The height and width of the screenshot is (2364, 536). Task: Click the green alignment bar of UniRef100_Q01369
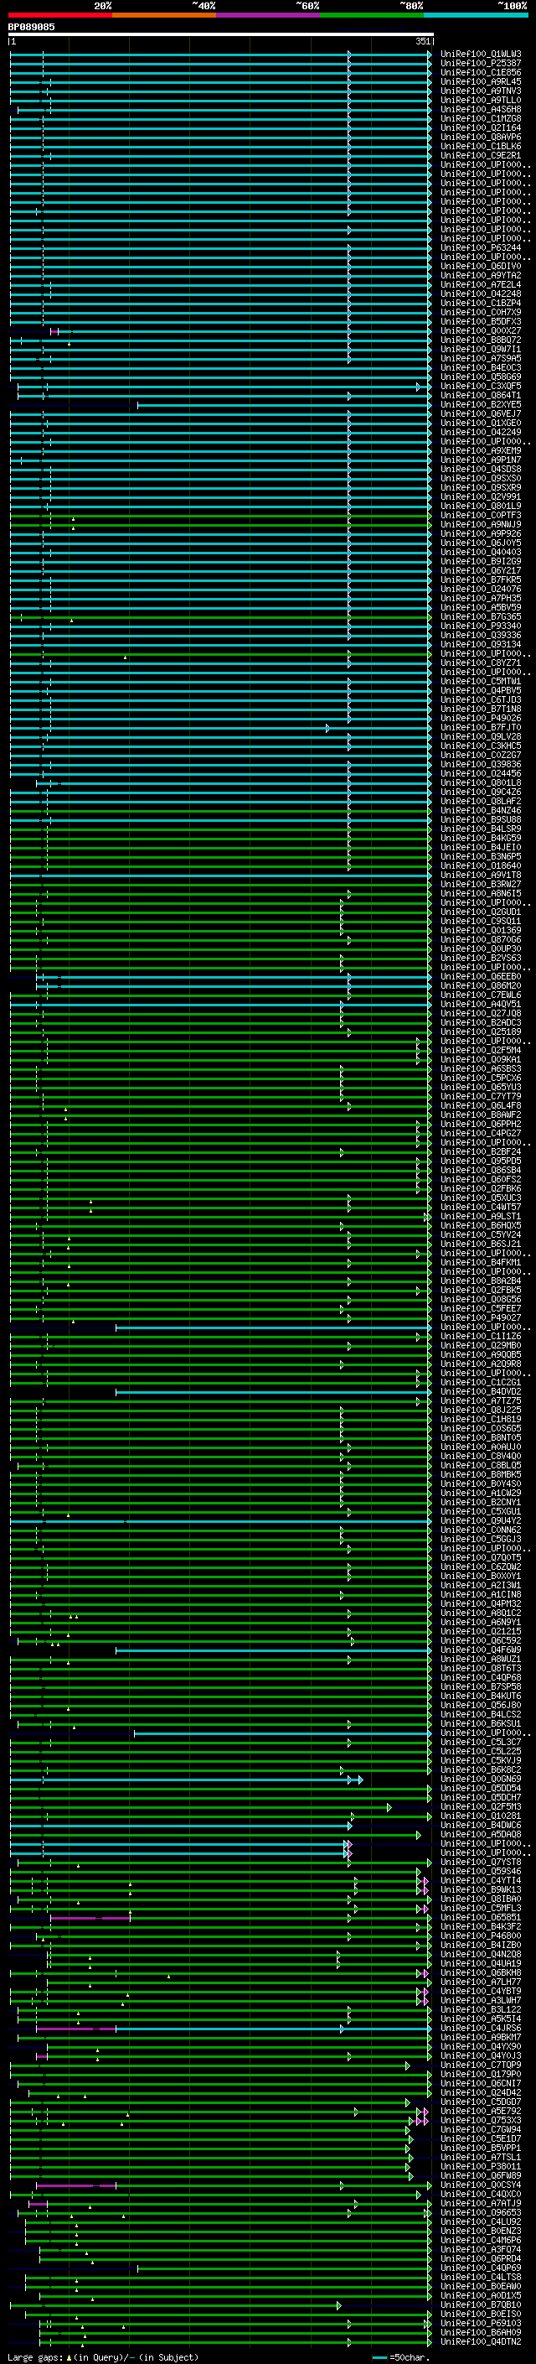[x=221, y=931]
